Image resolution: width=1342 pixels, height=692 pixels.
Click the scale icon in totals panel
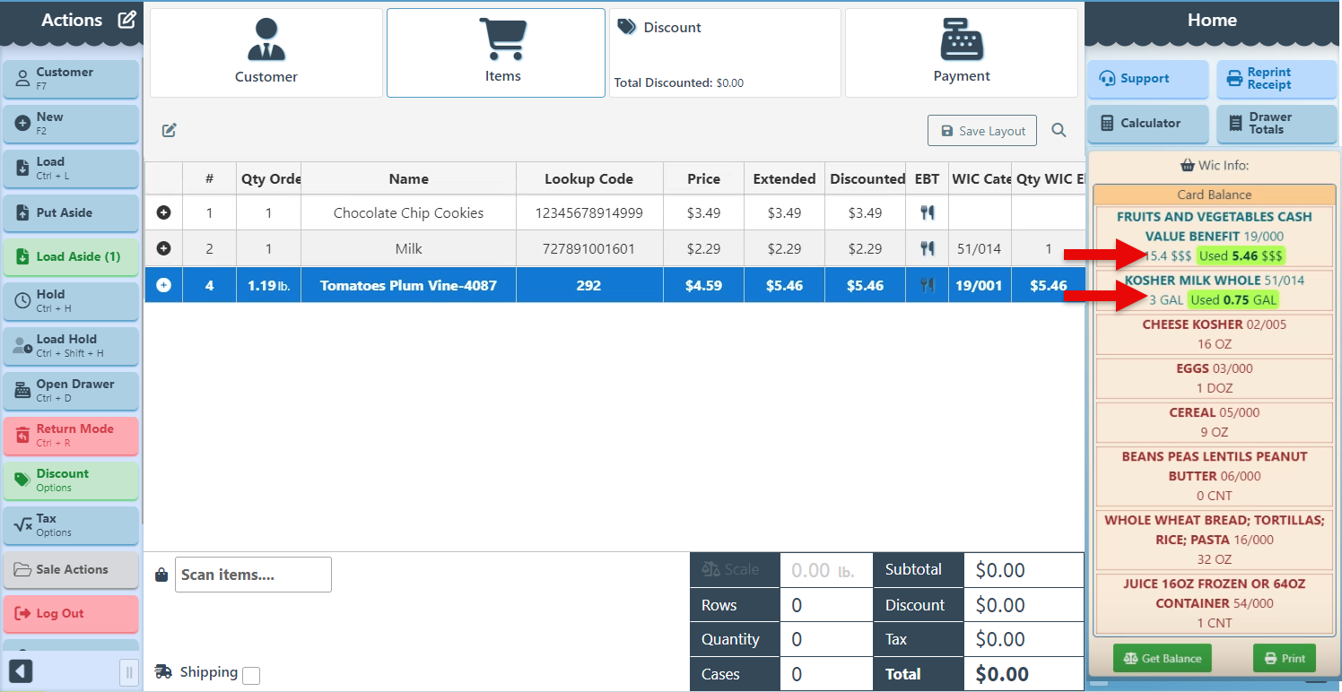coord(711,569)
